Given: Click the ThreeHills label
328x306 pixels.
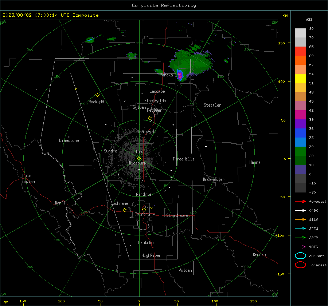Looking at the screenshot, I should pos(183,159).
